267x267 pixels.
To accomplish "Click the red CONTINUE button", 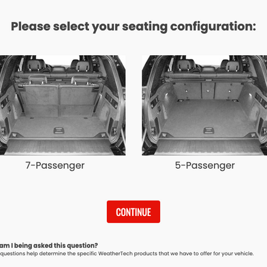I will tap(133, 212).
